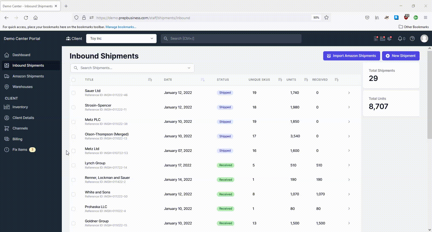This screenshot has height=232, width=432.
Task: Focus the global Search Ctrl+/ field
Action: click(x=231, y=39)
